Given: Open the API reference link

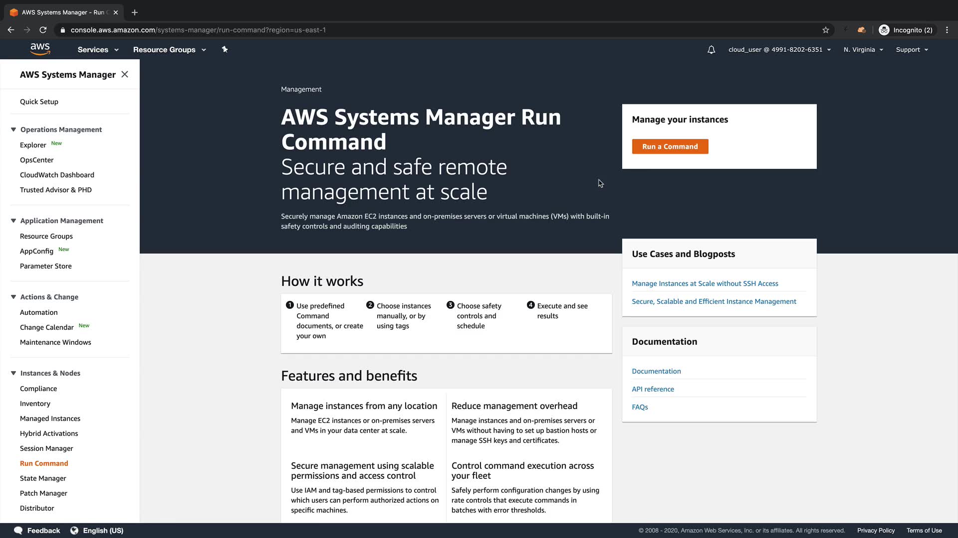Looking at the screenshot, I should (653, 389).
